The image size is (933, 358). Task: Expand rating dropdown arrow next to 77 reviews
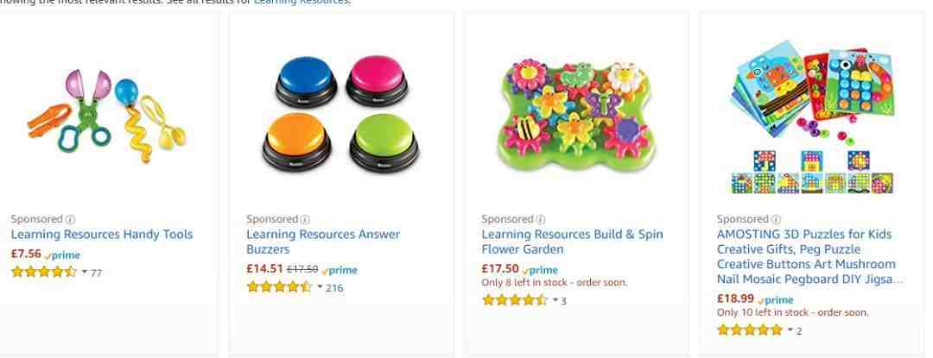[85, 272]
